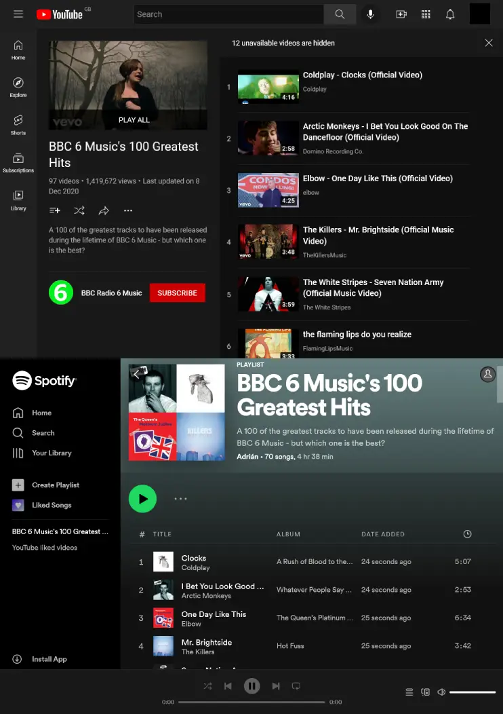Open BBC 6 Music's 100 Greatest sidebar playlist
Image resolution: width=503 pixels, height=714 pixels.
click(x=60, y=531)
